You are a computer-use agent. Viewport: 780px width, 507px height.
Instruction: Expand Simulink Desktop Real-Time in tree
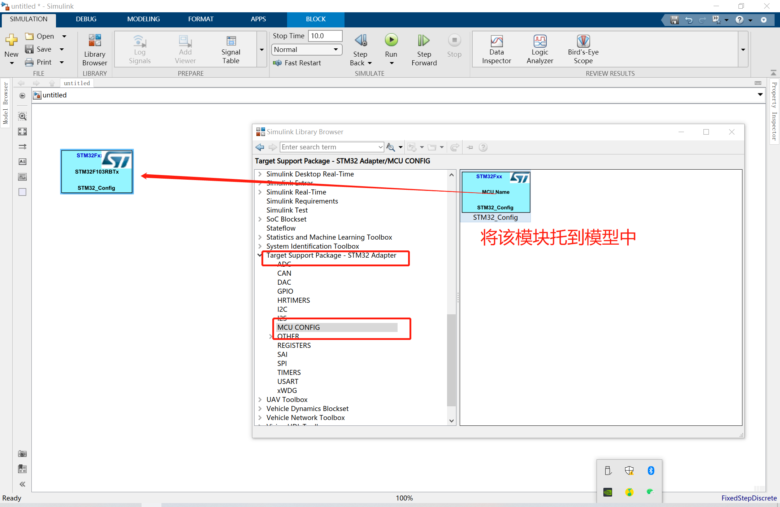pyautogui.click(x=260, y=174)
